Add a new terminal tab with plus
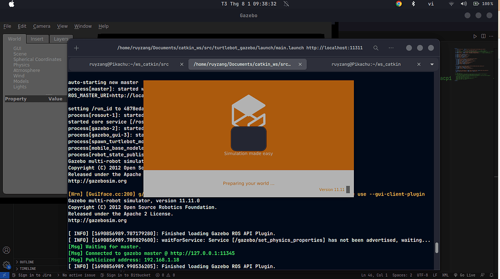 tap(77, 48)
